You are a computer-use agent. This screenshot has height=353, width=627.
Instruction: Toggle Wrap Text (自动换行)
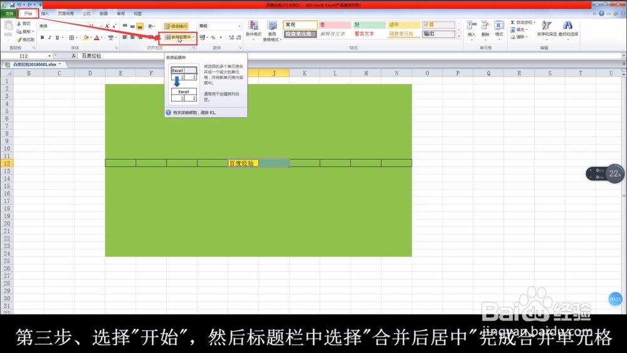pos(176,26)
